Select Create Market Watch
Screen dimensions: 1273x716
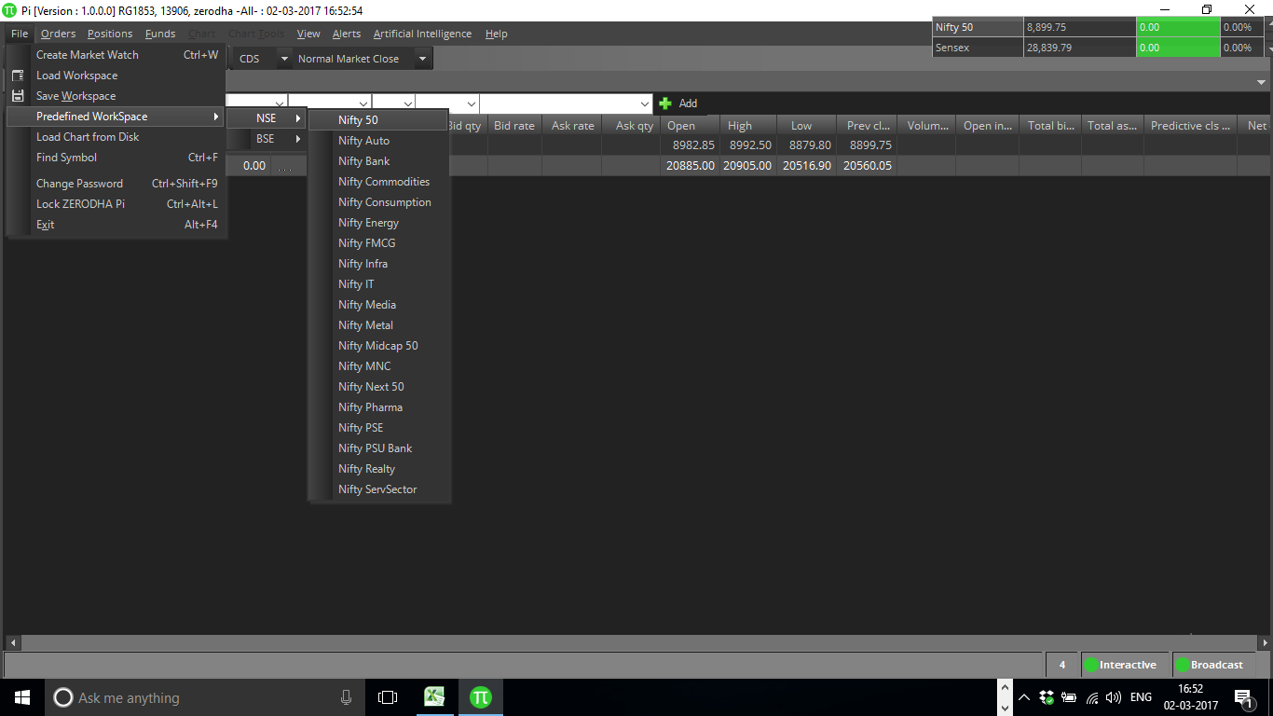click(x=116, y=55)
